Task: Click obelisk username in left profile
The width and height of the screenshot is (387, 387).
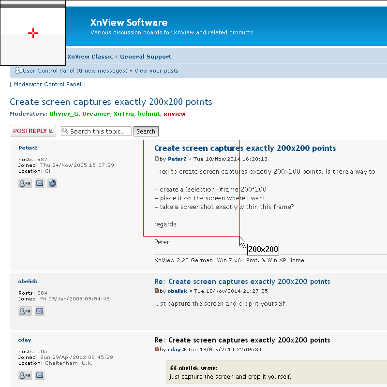Action: coord(28,282)
